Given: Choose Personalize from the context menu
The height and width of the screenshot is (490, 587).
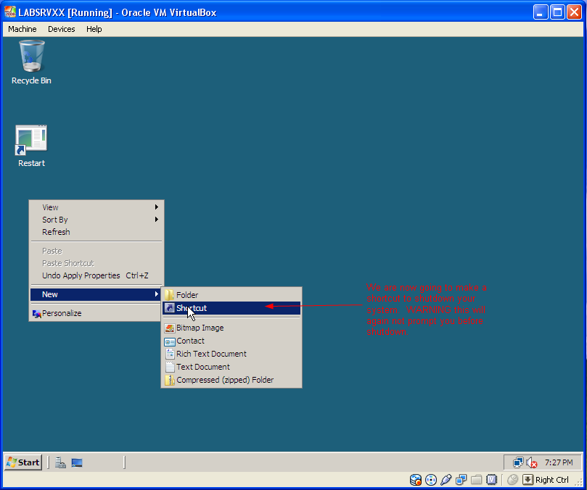Looking at the screenshot, I should pyautogui.click(x=97, y=313).
